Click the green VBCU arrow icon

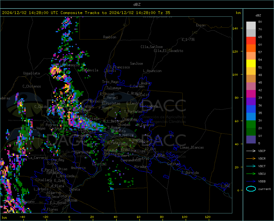coord(251,174)
